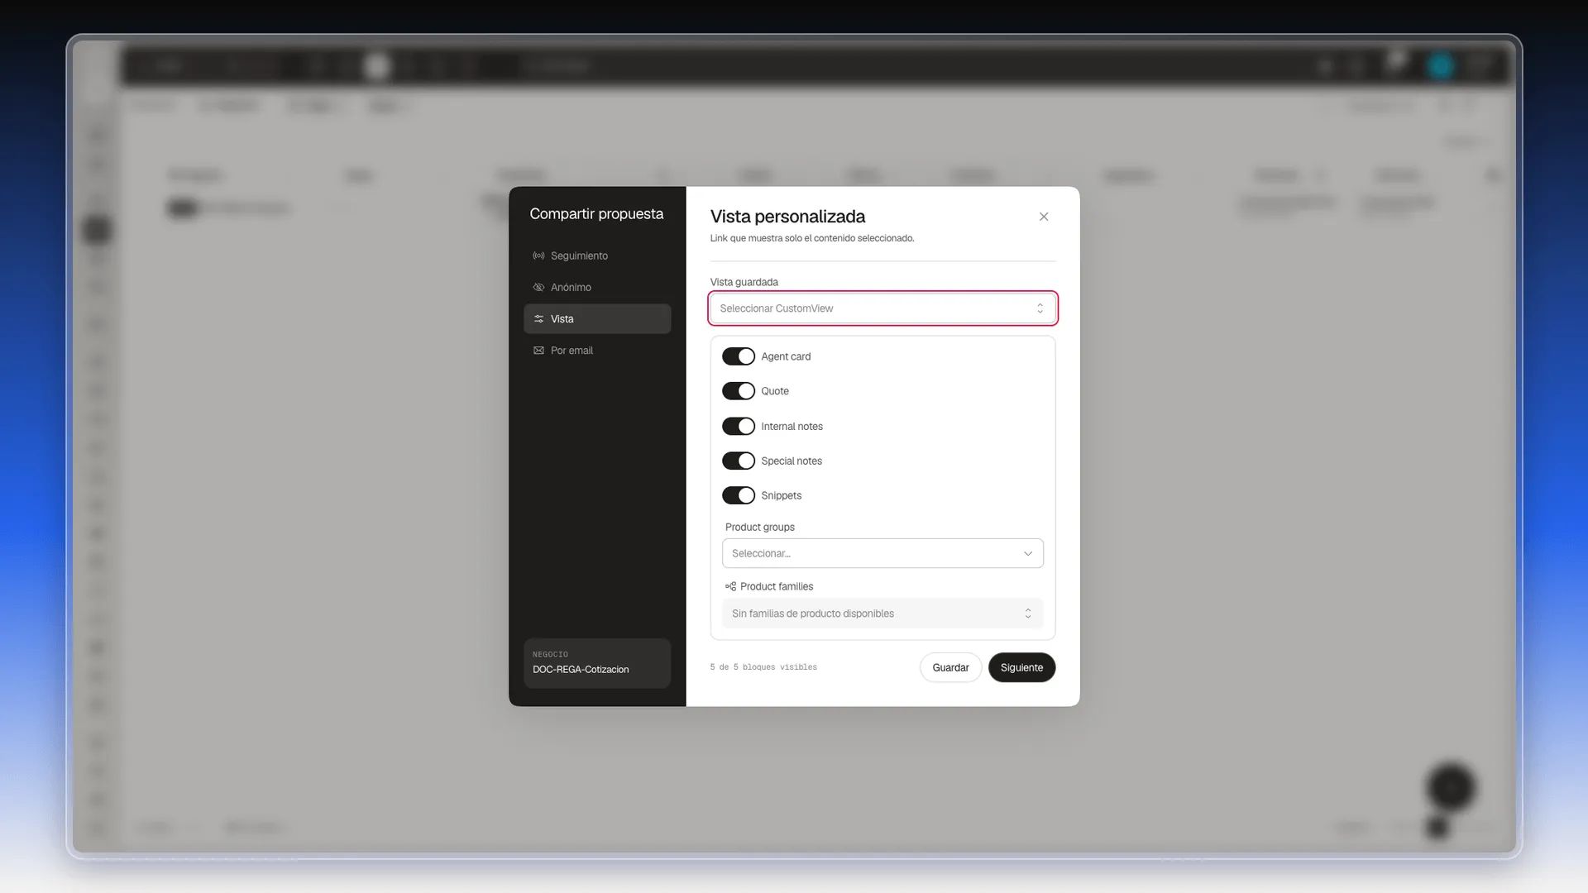Image resolution: width=1588 pixels, height=893 pixels.
Task: Click the Por email envelope icon
Action: pyautogui.click(x=538, y=351)
